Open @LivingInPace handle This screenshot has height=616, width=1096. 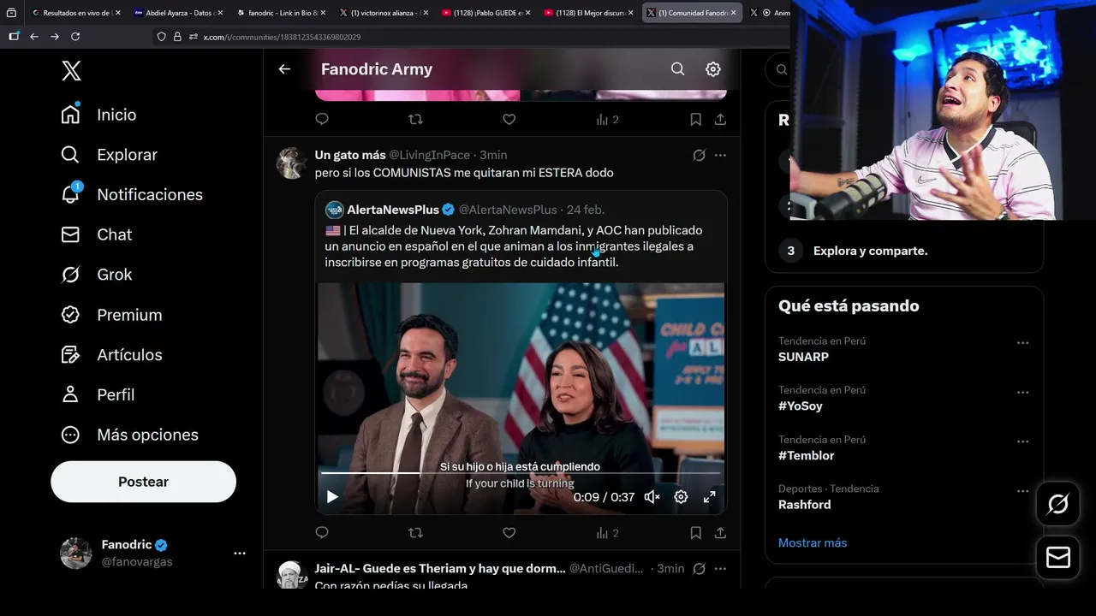click(x=430, y=155)
